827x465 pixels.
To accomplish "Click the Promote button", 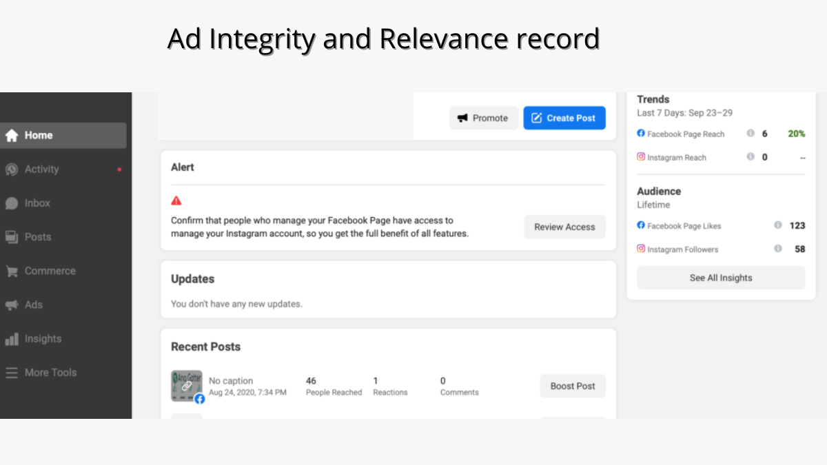I will (484, 118).
